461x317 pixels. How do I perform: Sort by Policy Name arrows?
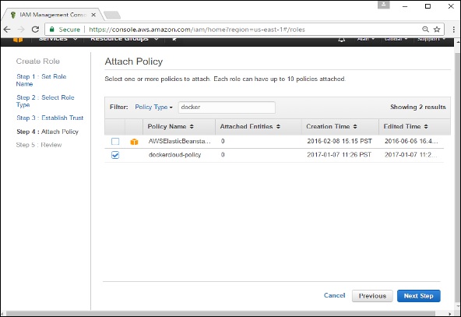coord(192,126)
